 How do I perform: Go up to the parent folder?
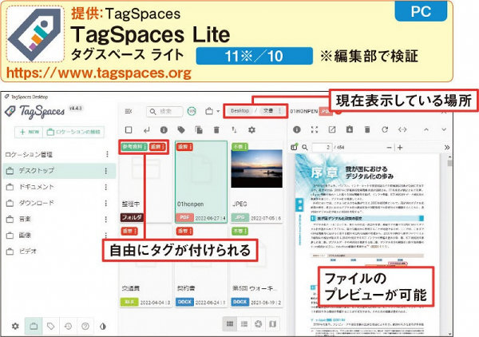coord(146,129)
